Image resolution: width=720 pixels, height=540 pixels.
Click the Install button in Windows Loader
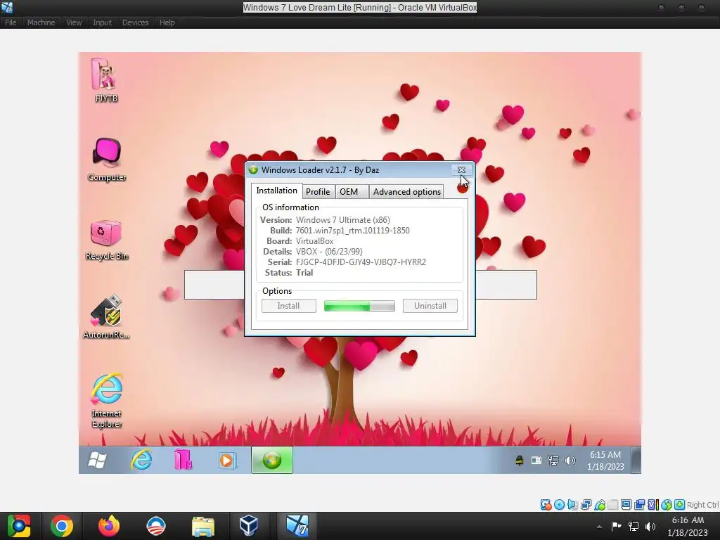(x=289, y=306)
